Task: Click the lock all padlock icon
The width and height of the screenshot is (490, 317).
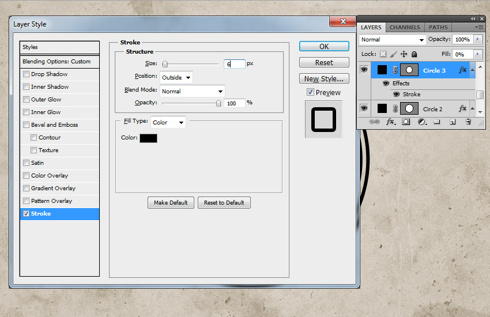Action: tap(414, 54)
